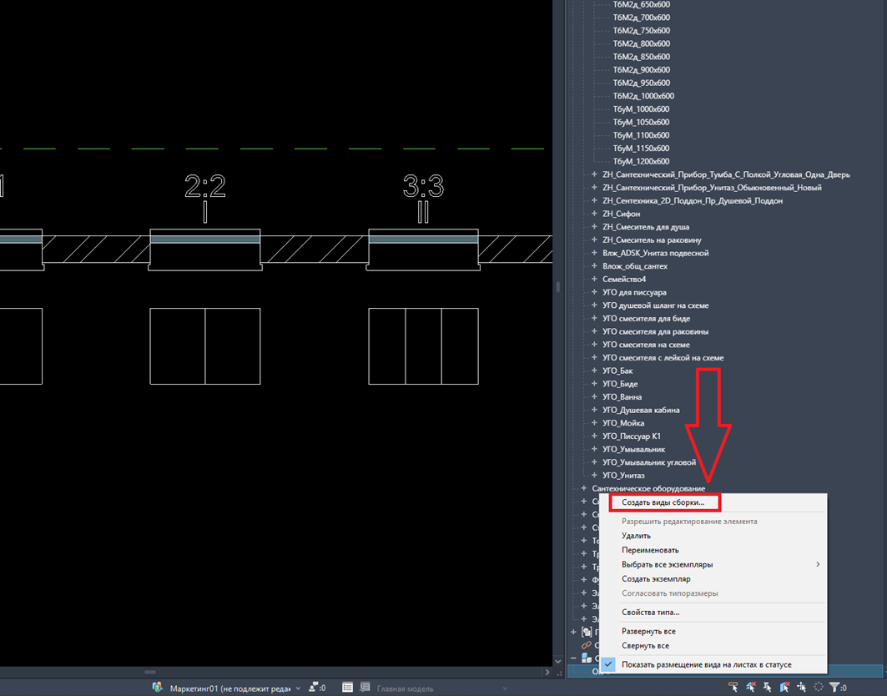Select the Т6уМ_1100х600 type

click(x=642, y=135)
